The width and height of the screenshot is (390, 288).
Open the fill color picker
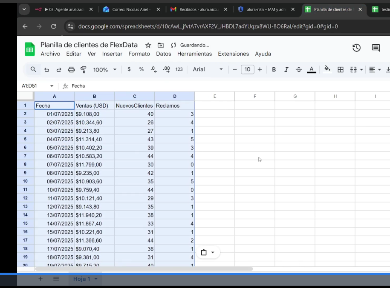[x=327, y=69]
